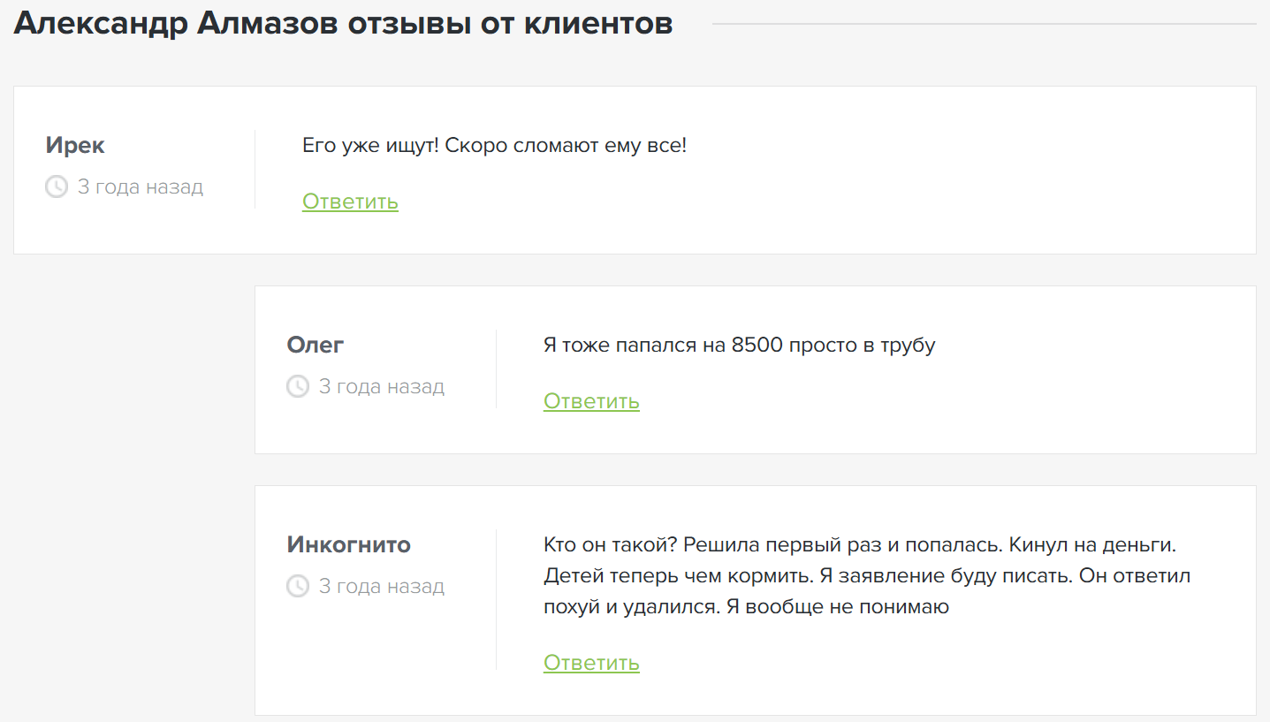1270x722 pixels.
Task: Click Ирек's comment text about breaking everything
Action: click(x=493, y=145)
